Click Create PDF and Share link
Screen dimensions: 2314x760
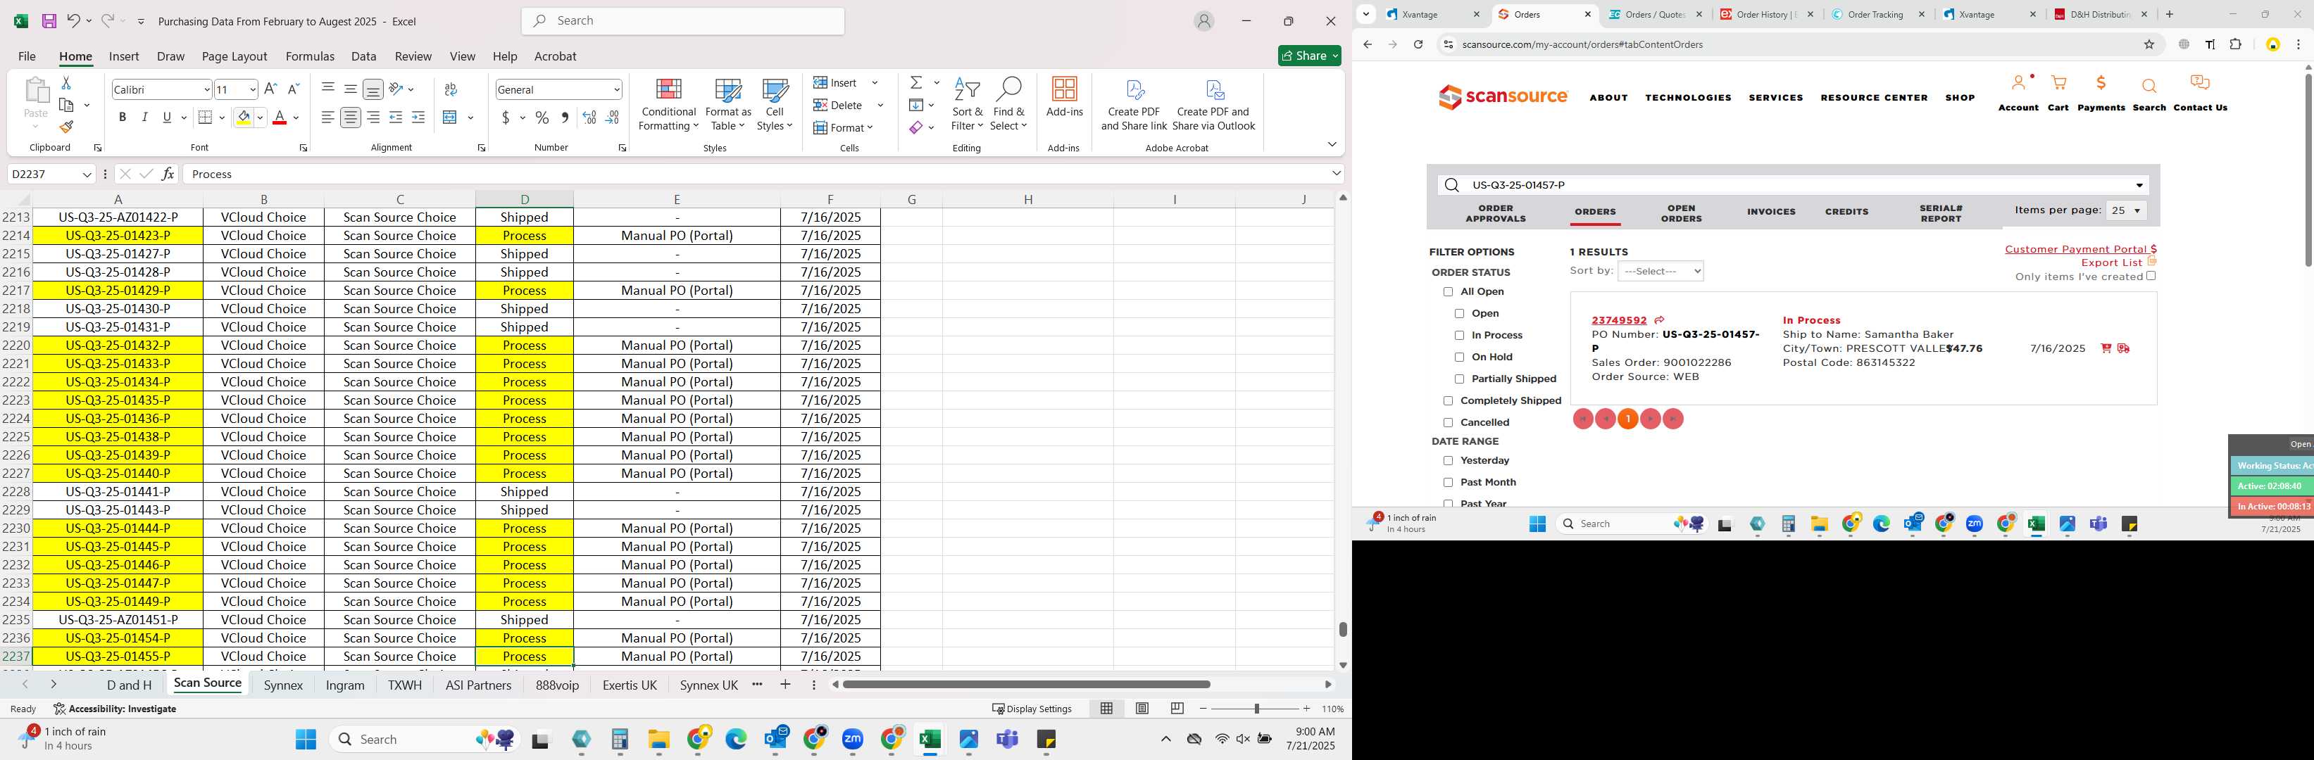click(x=1134, y=105)
